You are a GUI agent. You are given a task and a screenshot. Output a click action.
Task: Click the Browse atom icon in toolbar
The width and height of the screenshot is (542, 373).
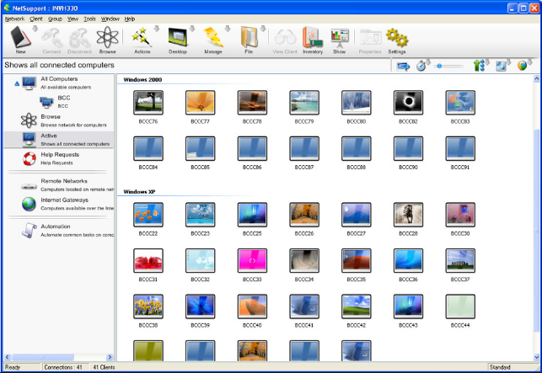(x=107, y=38)
